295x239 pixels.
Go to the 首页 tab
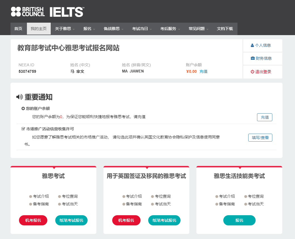18,29
